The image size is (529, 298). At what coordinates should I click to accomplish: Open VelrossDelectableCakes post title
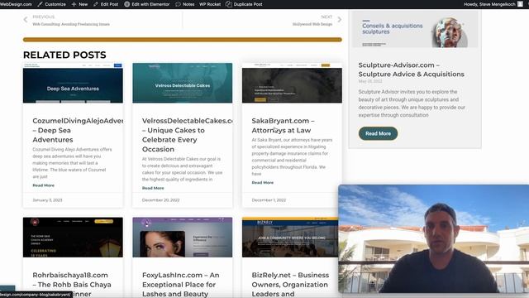click(x=187, y=135)
